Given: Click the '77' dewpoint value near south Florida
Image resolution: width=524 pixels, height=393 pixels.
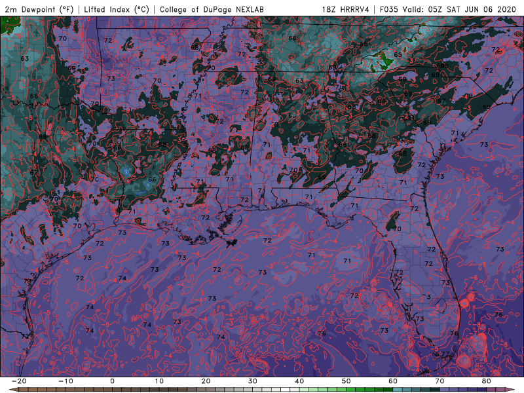Looking at the screenshot, I should 445,354.
